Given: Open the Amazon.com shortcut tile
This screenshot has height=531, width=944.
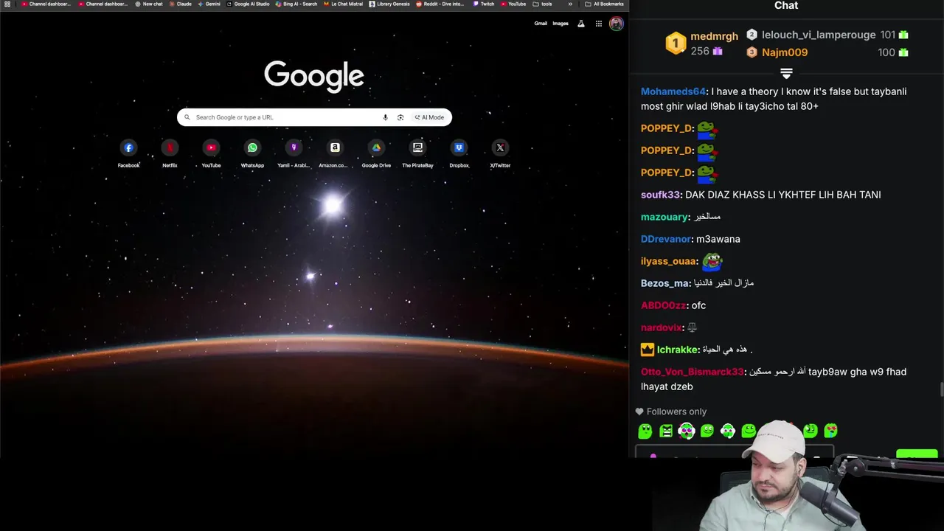Looking at the screenshot, I should point(335,154).
